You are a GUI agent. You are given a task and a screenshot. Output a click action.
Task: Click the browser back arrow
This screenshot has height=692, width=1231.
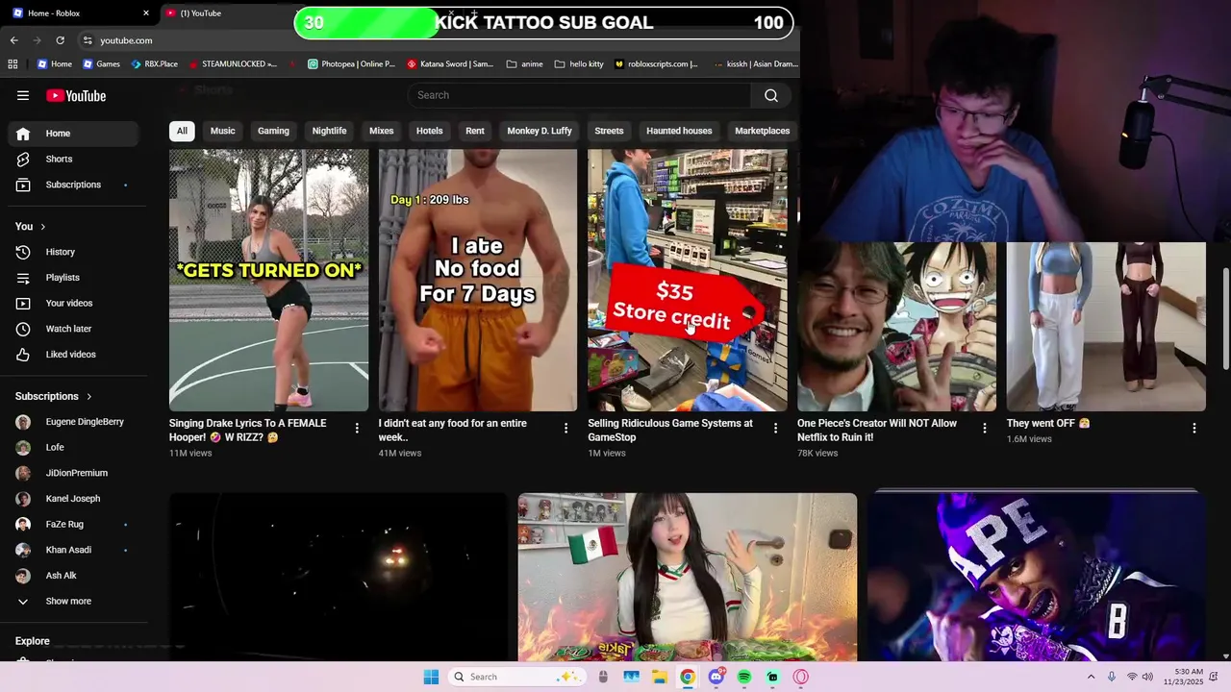13,40
